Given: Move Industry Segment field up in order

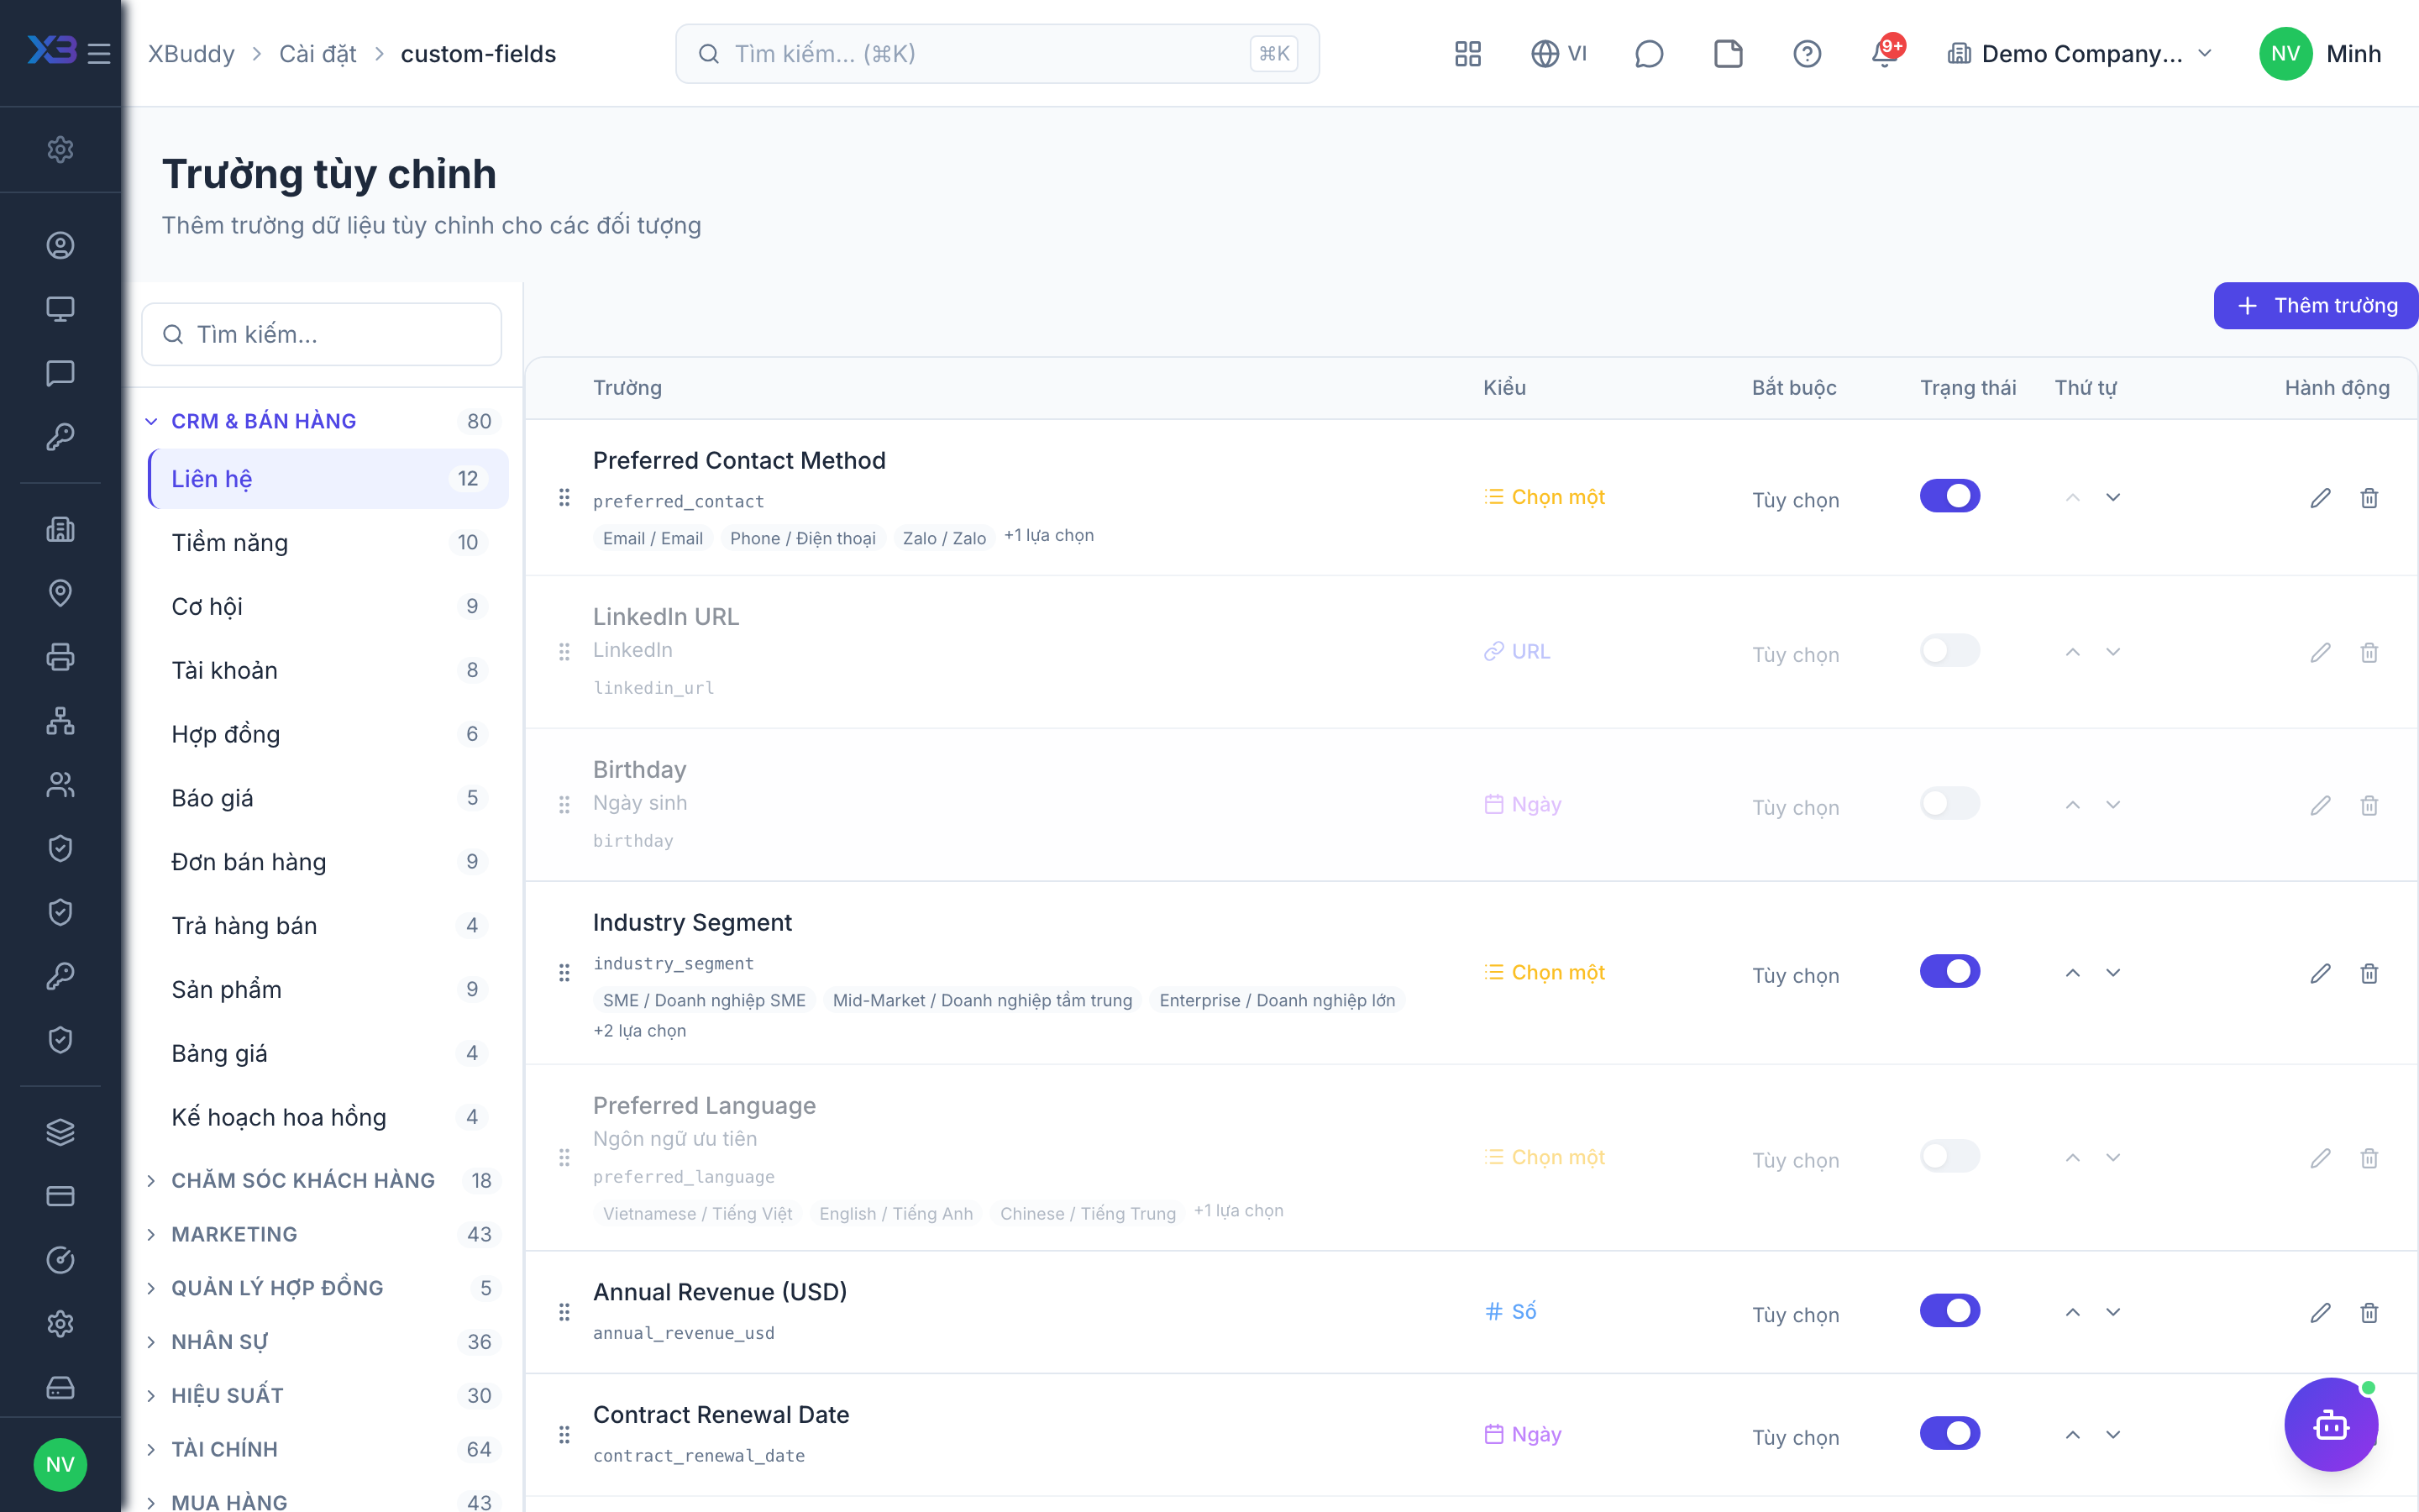Looking at the screenshot, I should (2072, 973).
